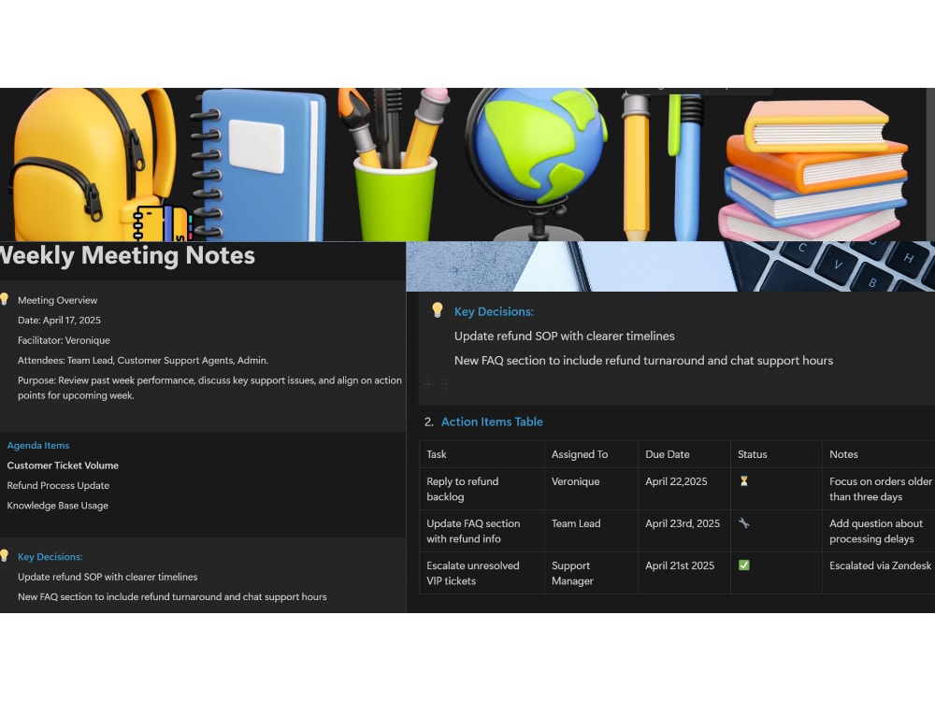The image size is (935, 701).
Task: Click the Escalate unresolved VIP tickets cell
Action: click(x=482, y=573)
